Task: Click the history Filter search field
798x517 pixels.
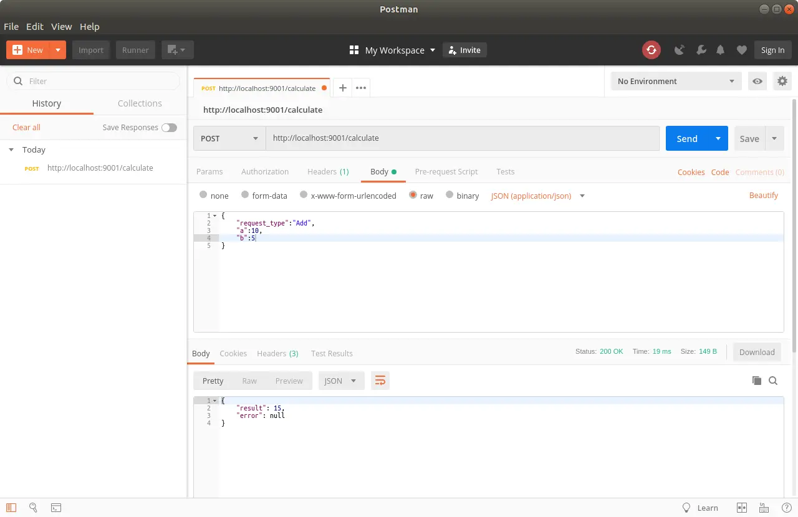Action: pyautogui.click(x=93, y=81)
